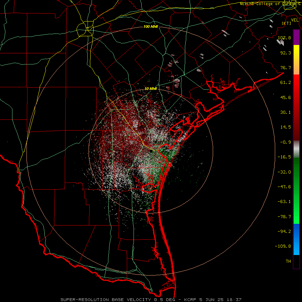302x302 pixels.
Task: Select the -109.8 velocity scale value
Action: 283,246
